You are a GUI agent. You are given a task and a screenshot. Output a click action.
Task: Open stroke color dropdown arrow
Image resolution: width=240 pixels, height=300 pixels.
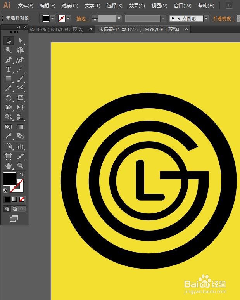coord(68,18)
